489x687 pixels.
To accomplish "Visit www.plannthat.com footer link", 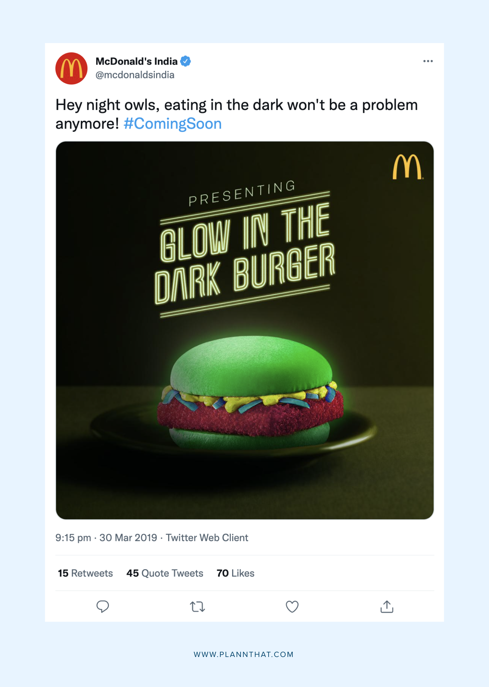I will click(x=244, y=654).
